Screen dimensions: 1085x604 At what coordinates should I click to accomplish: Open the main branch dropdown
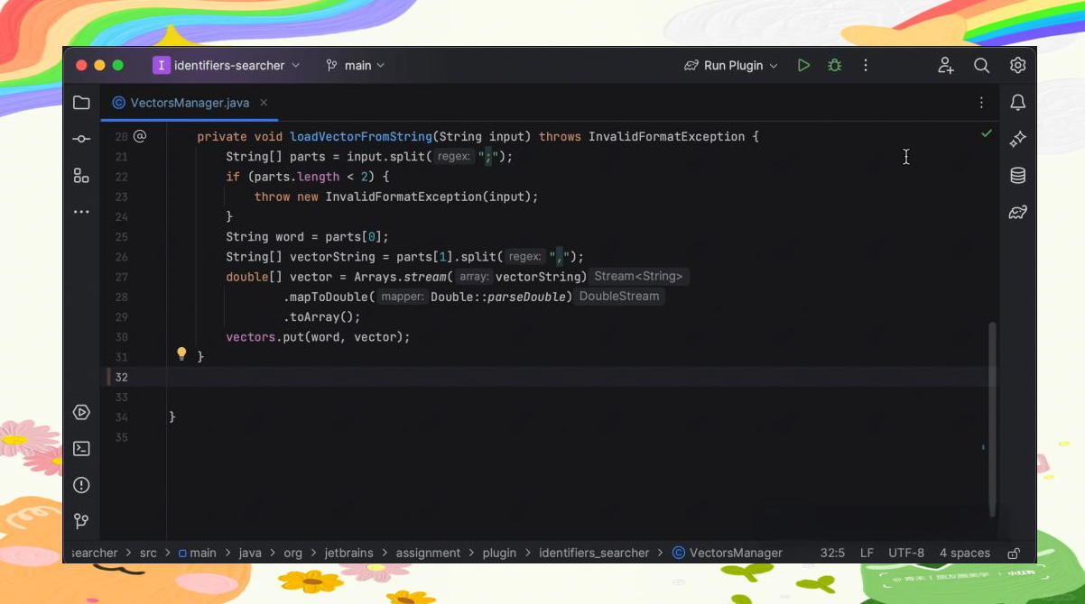pyautogui.click(x=356, y=66)
